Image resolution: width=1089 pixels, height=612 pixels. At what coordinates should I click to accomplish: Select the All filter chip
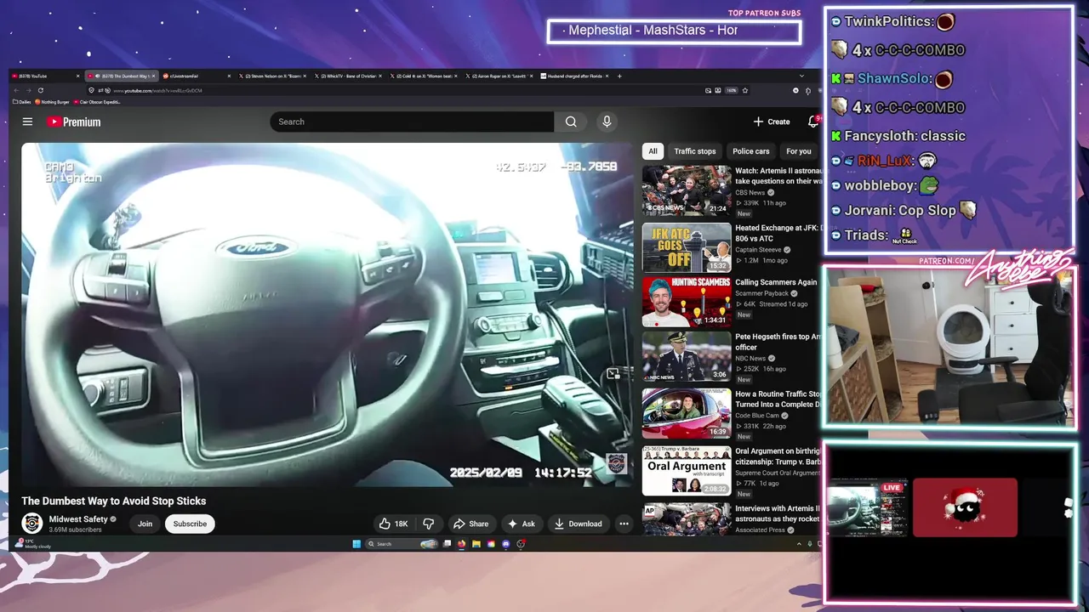(x=653, y=151)
